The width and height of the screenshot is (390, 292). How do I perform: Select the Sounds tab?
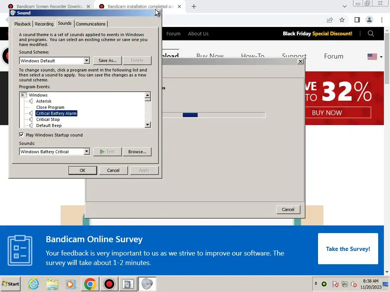[65, 23]
